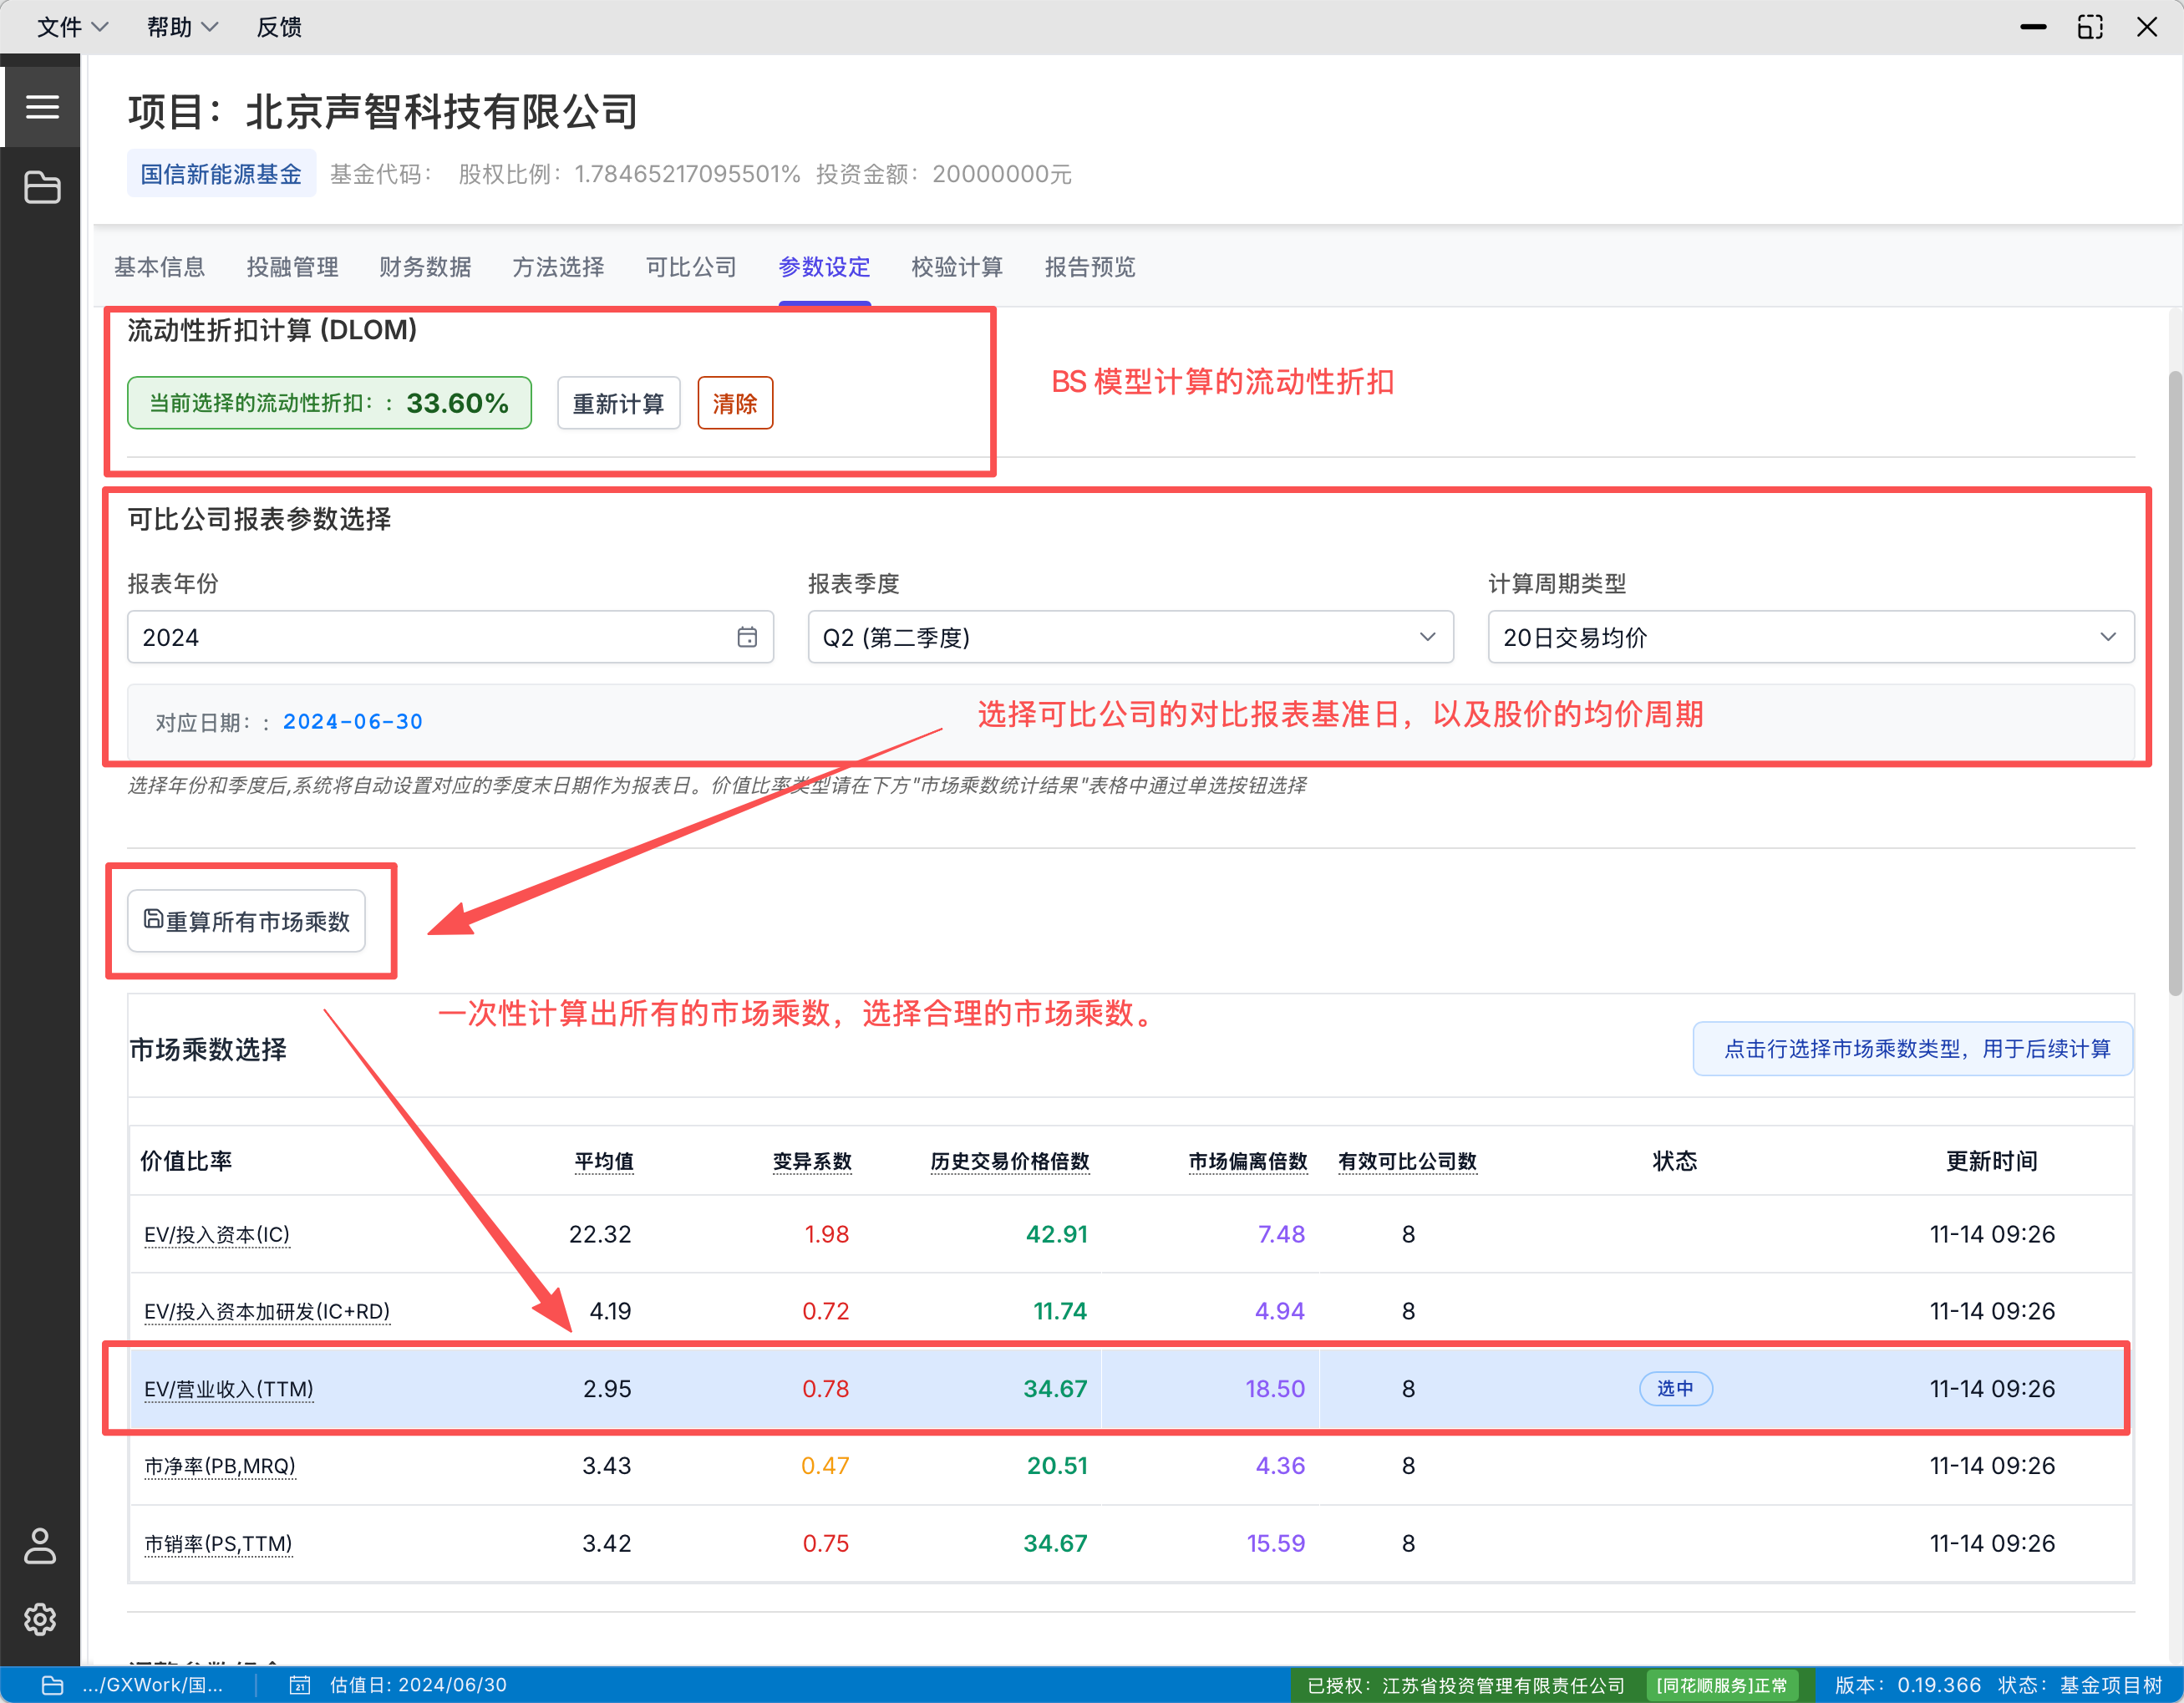Open the 文件 menu dropdown
This screenshot has height=1703, width=2184.
tap(72, 27)
